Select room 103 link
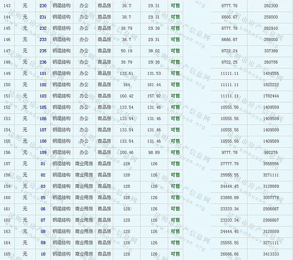293x260 pixels. click(x=43, y=96)
